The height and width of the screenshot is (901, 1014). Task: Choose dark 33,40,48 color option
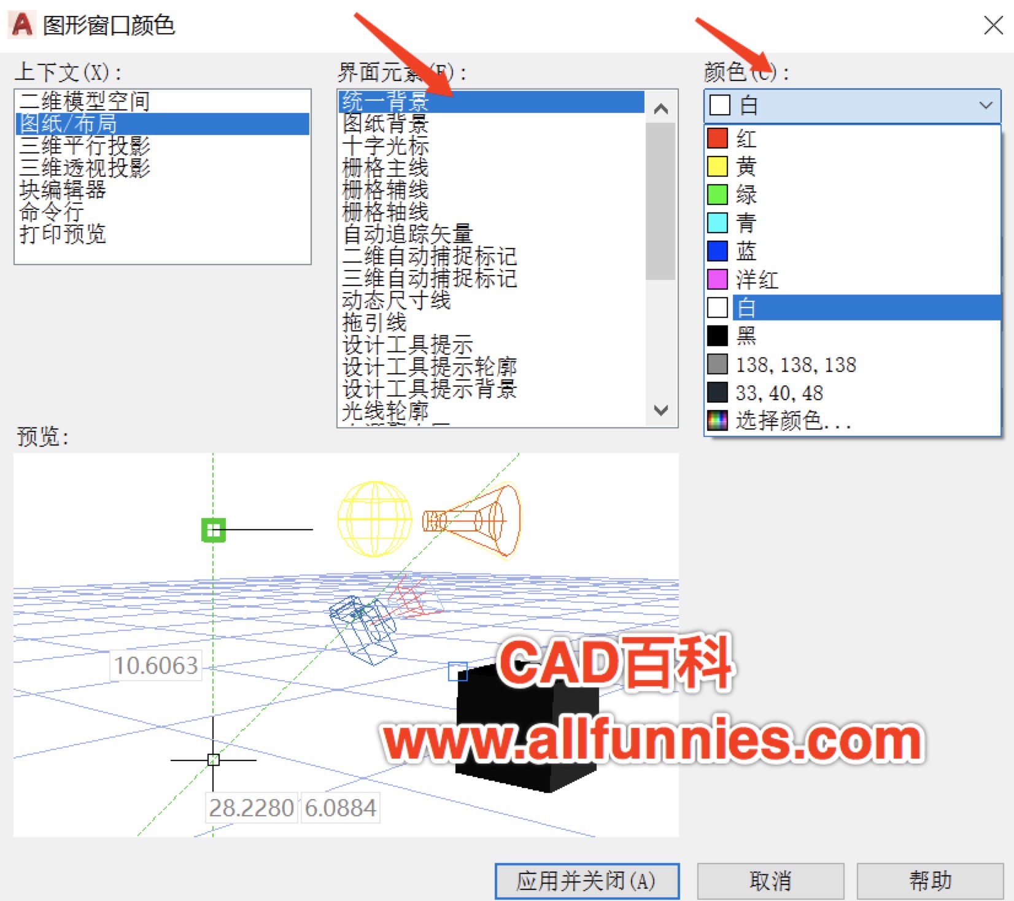tap(853, 393)
